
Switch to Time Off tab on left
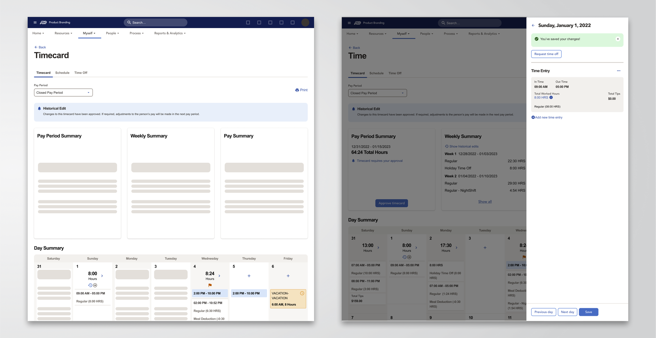[x=81, y=73]
